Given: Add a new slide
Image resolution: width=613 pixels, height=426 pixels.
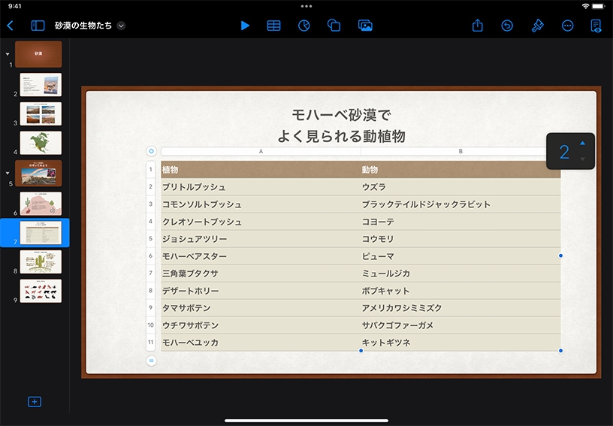Looking at the screenshot, I should point(35,402).
